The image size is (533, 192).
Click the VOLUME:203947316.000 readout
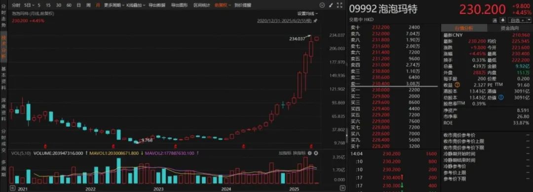click(58, 154)
